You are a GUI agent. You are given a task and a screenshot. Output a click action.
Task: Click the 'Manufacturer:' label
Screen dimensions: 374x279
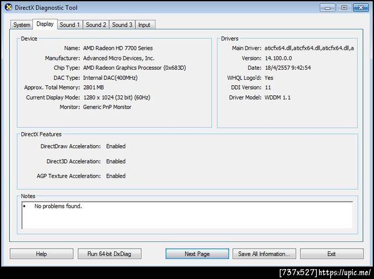pos(62,58)
